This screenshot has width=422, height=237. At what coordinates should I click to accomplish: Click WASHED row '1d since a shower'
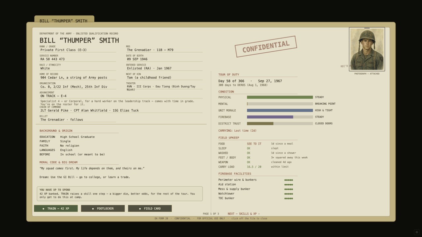point(284,153)
